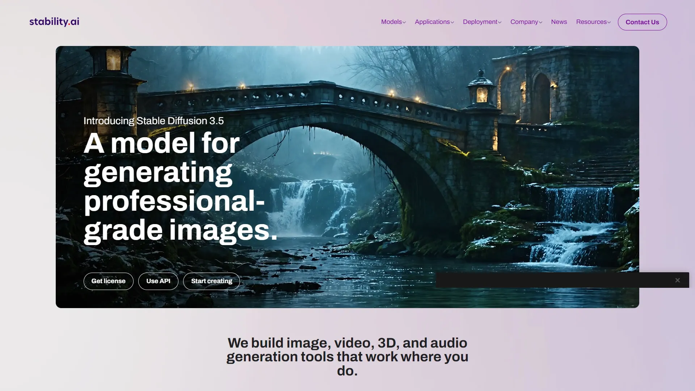Open the Models menu label
This screenshot has width=695, height=391.
click(x=391, y=22)
